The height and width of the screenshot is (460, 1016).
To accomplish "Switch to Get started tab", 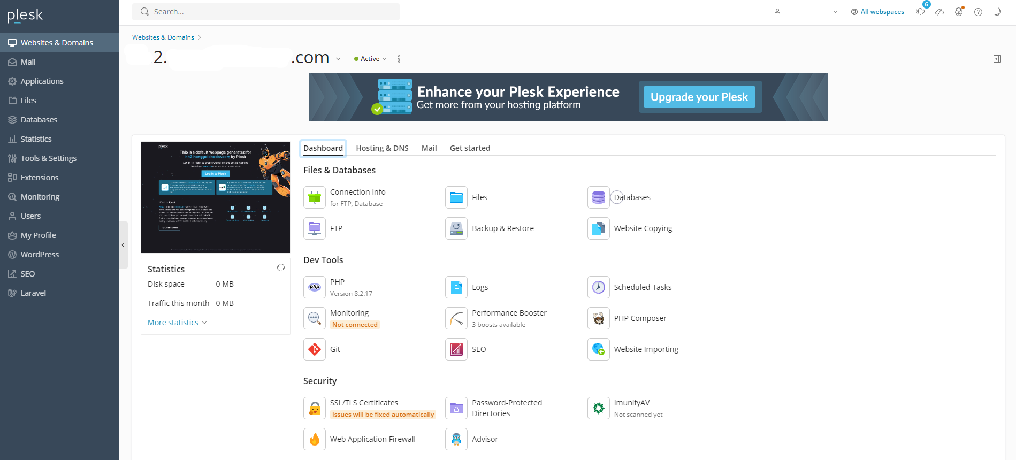I will click(470, 148).
